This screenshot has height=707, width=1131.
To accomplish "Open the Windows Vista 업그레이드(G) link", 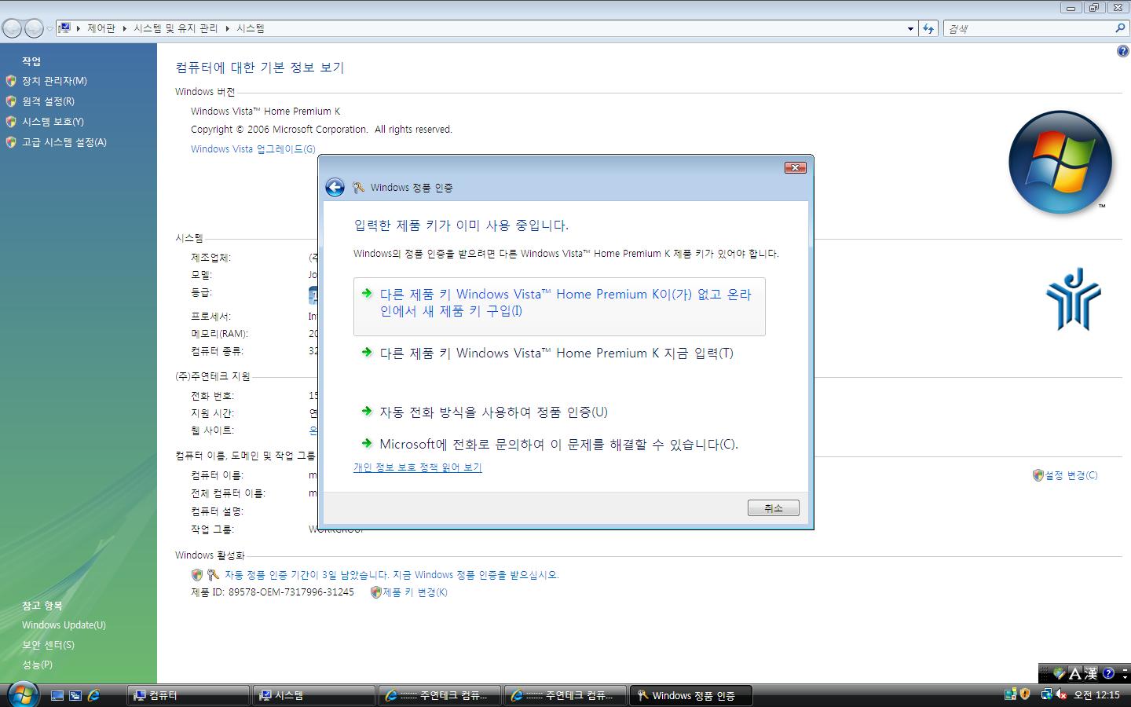I will (x=253, y=149).
